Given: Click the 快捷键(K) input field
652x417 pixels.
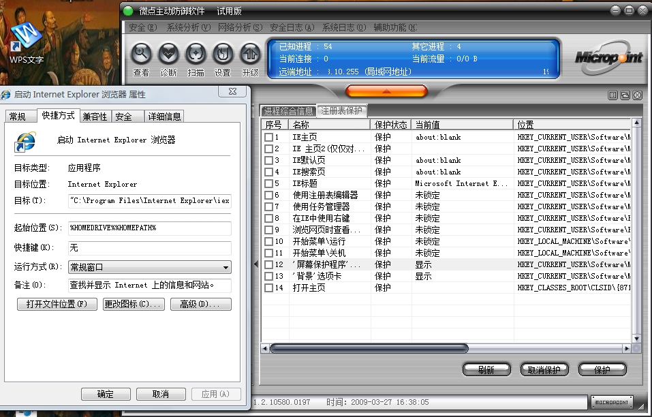Looking at the screenshot, I should pos(150,248).
